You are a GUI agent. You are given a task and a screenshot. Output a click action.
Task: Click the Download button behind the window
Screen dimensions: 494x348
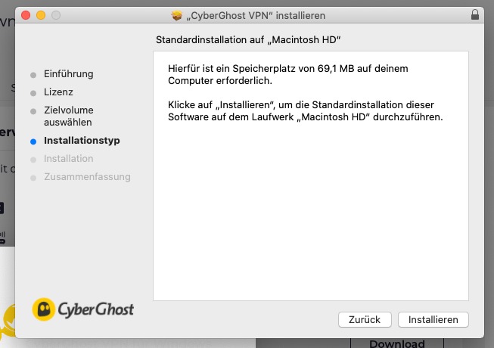397,343
